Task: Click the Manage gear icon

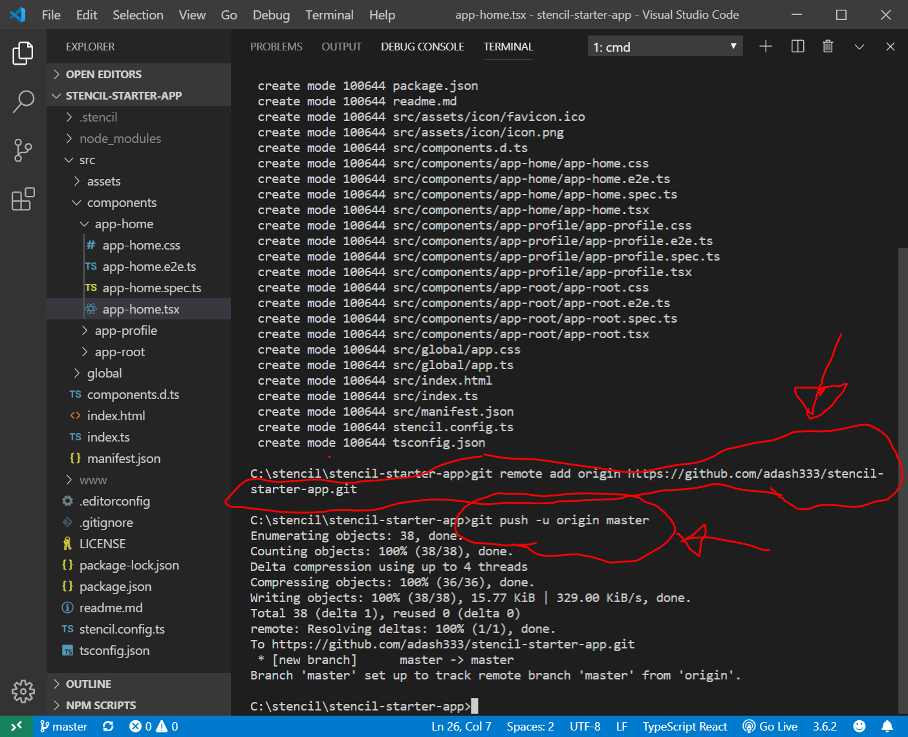Action: (23, 691)
